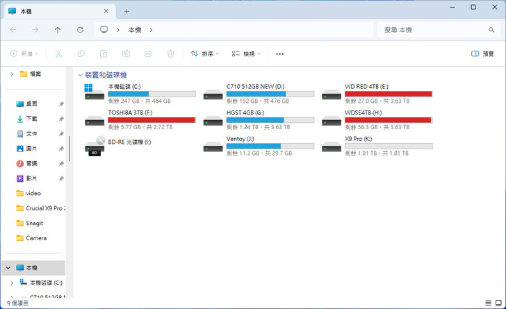Screen dimensions: 506x309
Task: Refresh the current folder view
Action: (x=80, y=30)
